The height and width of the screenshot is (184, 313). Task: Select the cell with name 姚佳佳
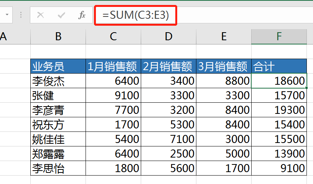pyautogui.click(x=58, y=139)
